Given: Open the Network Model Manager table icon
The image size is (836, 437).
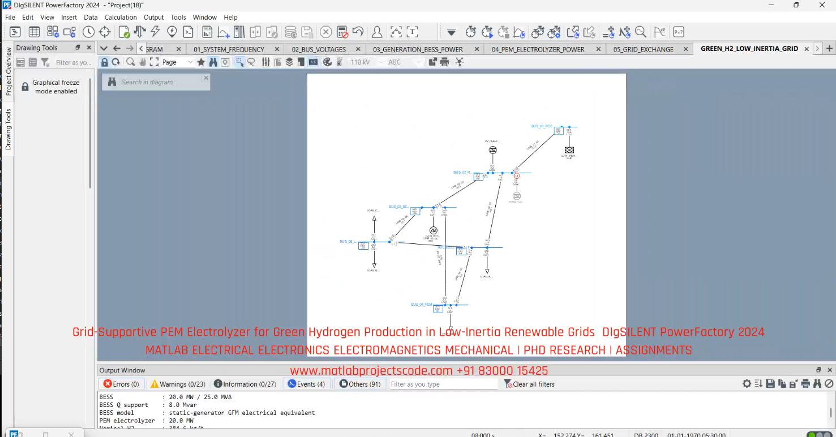Looking at the screenshot, I should click(34, 32).
